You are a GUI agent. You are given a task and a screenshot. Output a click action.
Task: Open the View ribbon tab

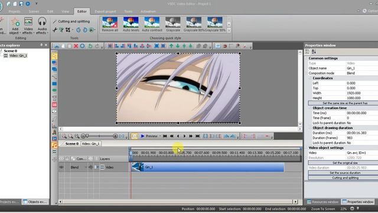[x=65, y=11]
